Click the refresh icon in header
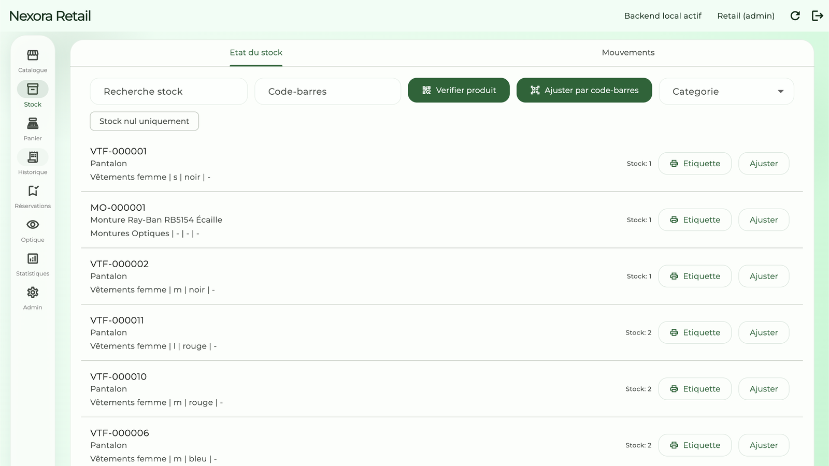Image resolution: width=829 pixels, height=466 pixels. 795,16
